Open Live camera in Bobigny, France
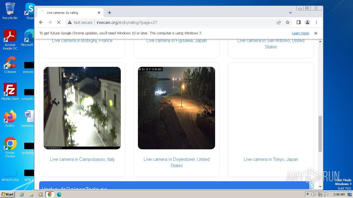The width and height of the screenshot is (353, 198). click(x=82, y=40)
